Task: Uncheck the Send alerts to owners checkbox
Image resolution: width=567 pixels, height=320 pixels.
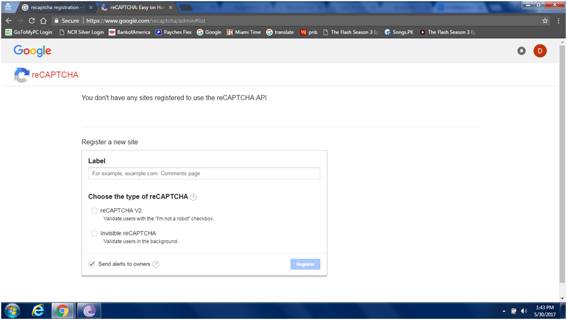Action: pos(92,264)
